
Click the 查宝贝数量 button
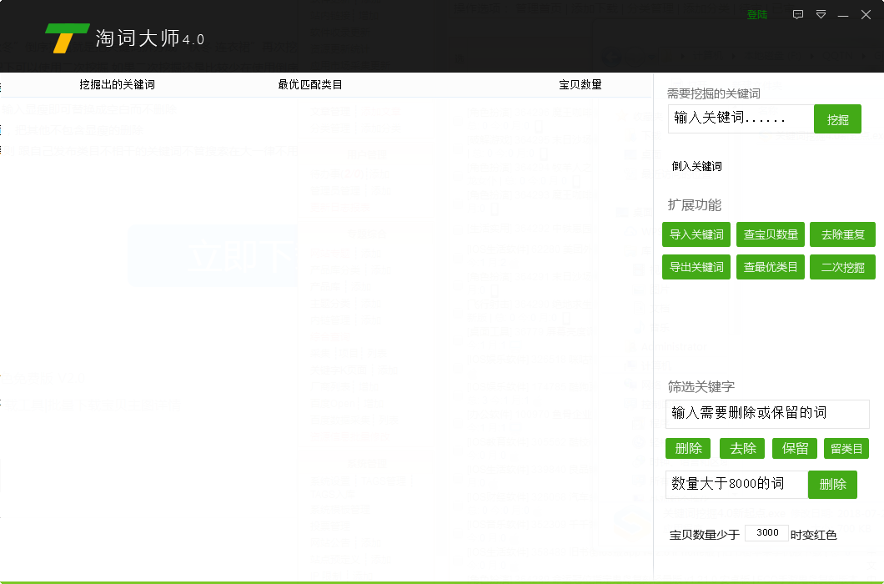[770, 234]
